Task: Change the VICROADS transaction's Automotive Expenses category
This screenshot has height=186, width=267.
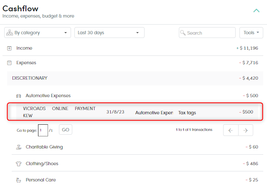Action: click(154, 113)
